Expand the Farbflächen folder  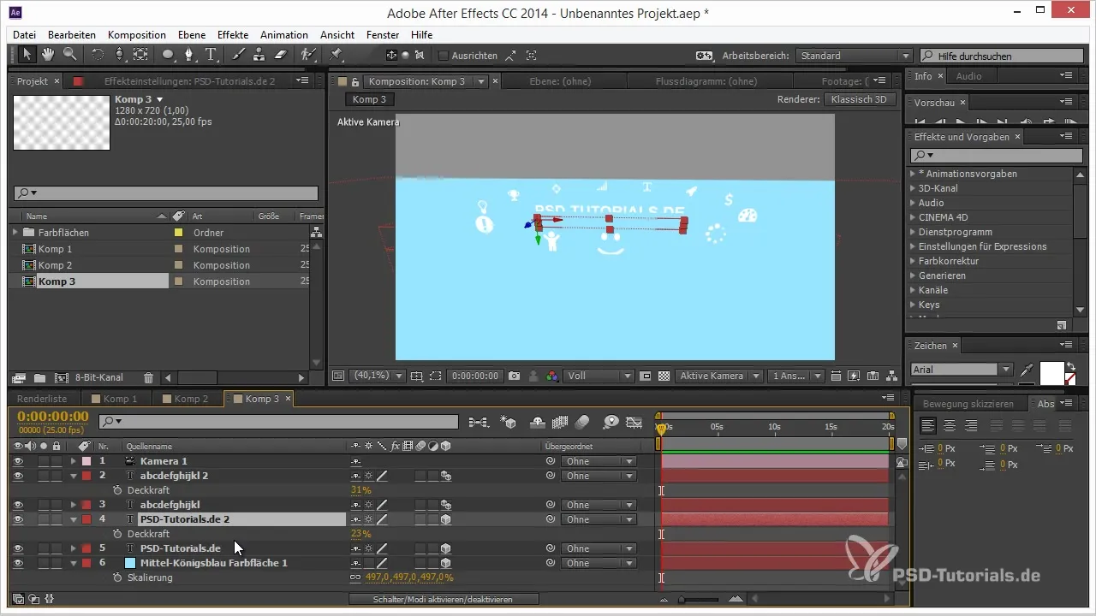click(x=15, y=232)
